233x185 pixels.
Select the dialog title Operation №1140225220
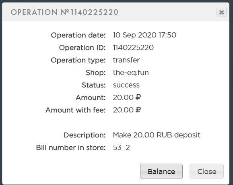point(64,12)
